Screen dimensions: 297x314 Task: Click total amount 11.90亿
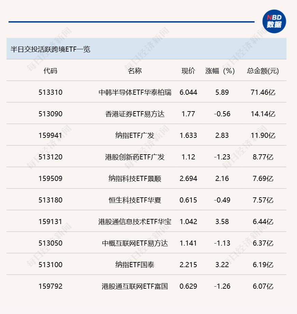tap(263, 135)
